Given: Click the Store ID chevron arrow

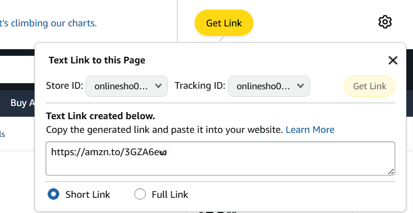Looking at the screenshot, I should (x=158, y=86).
